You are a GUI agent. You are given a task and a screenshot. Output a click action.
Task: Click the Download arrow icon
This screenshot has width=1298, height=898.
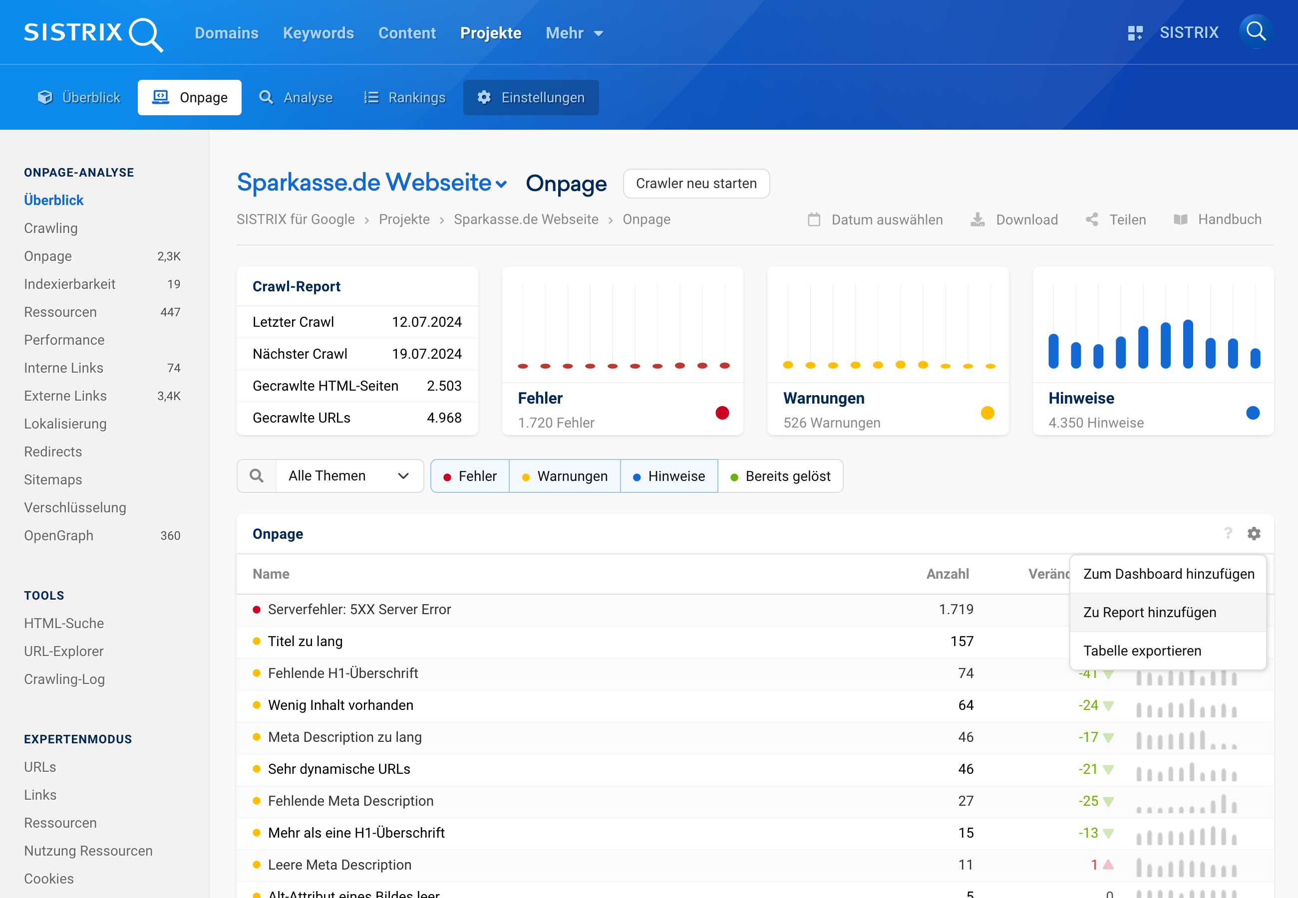[x=977, y=220]
